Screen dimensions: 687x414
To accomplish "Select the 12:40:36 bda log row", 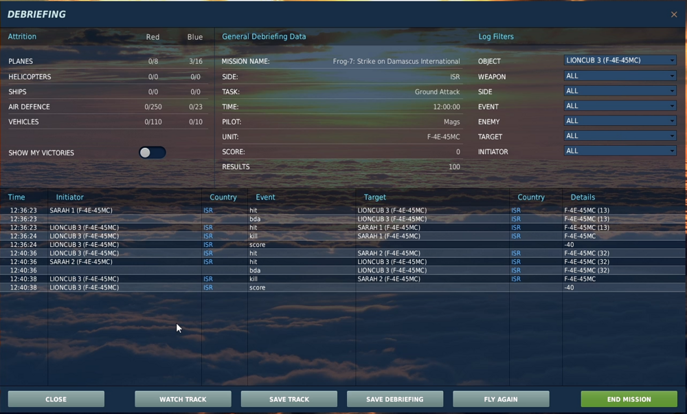I will coord(343,270).
